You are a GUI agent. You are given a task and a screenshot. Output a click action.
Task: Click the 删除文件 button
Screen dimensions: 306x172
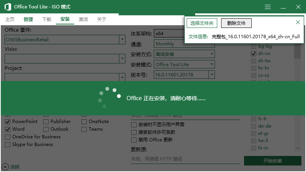point(236,23)
